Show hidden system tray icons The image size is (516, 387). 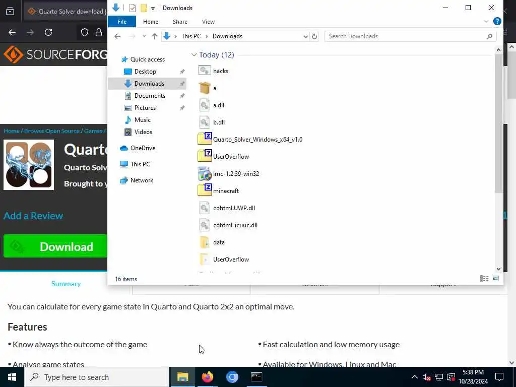415,377
